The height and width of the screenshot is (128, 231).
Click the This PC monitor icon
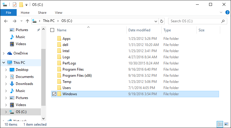click(x=10, y=63)
